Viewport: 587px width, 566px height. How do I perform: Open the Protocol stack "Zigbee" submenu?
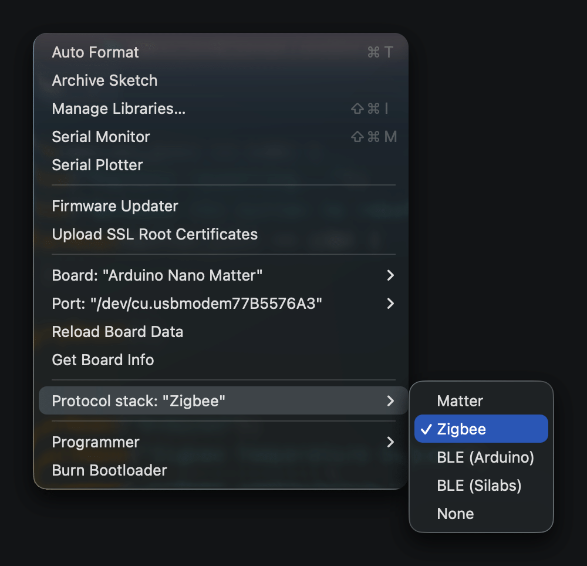223,400
